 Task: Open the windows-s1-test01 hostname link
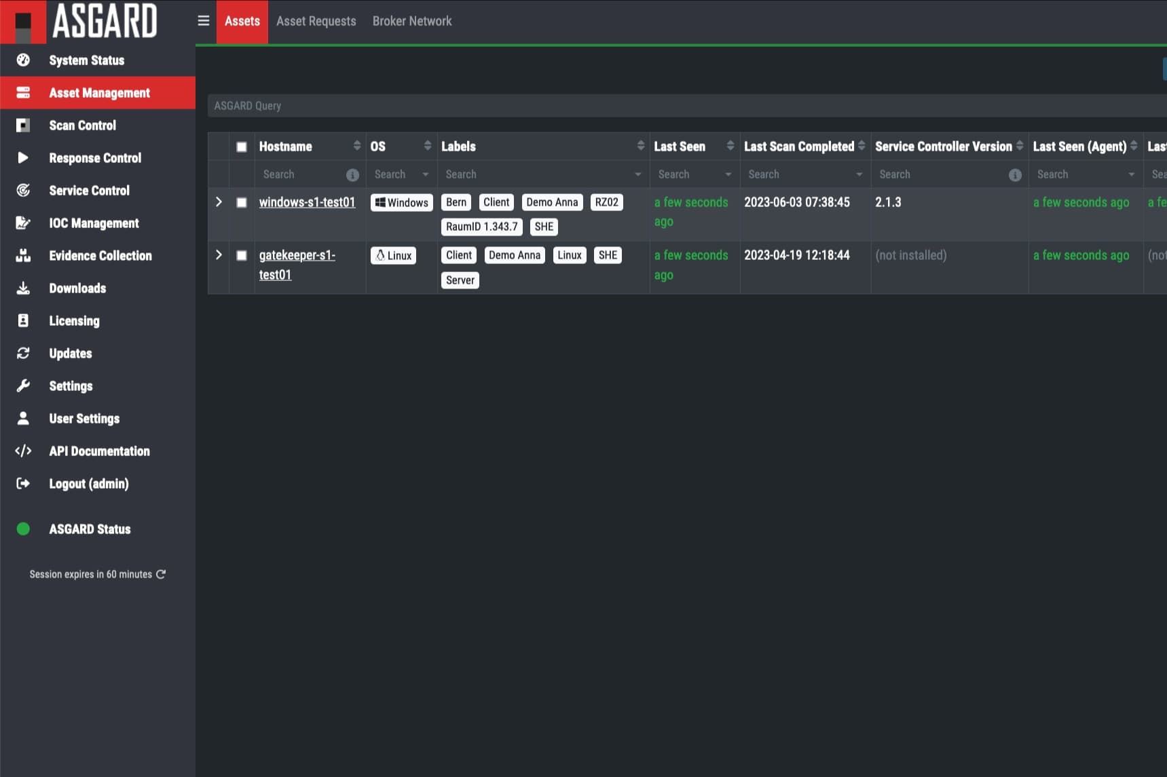pos(307,202)
